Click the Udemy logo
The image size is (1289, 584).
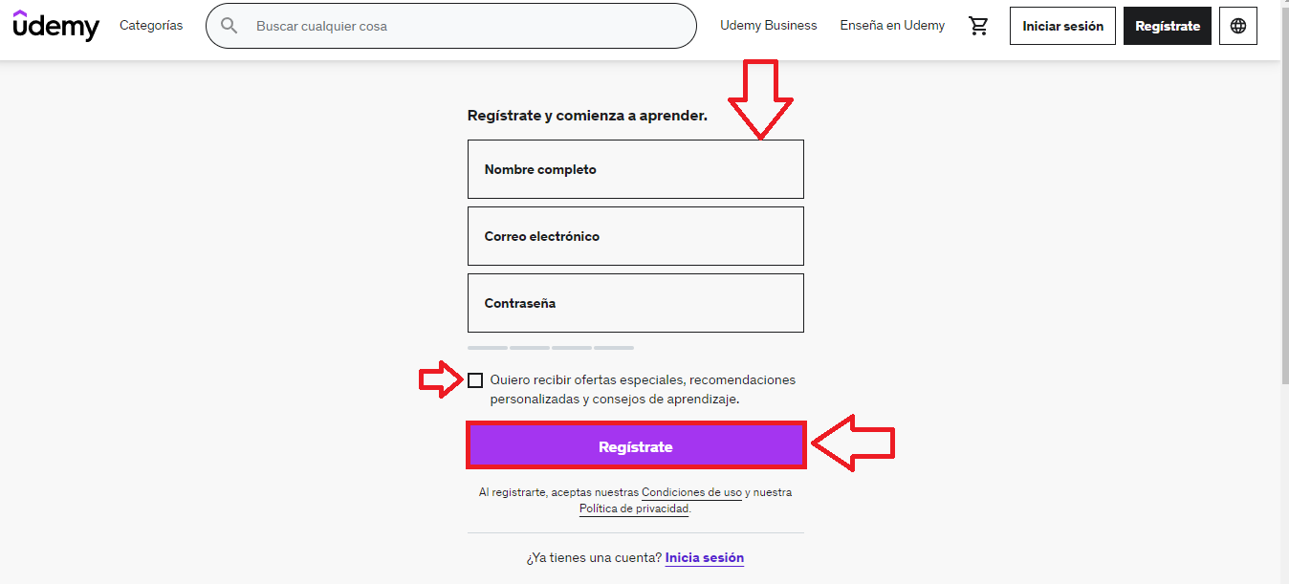coord(55,26)
